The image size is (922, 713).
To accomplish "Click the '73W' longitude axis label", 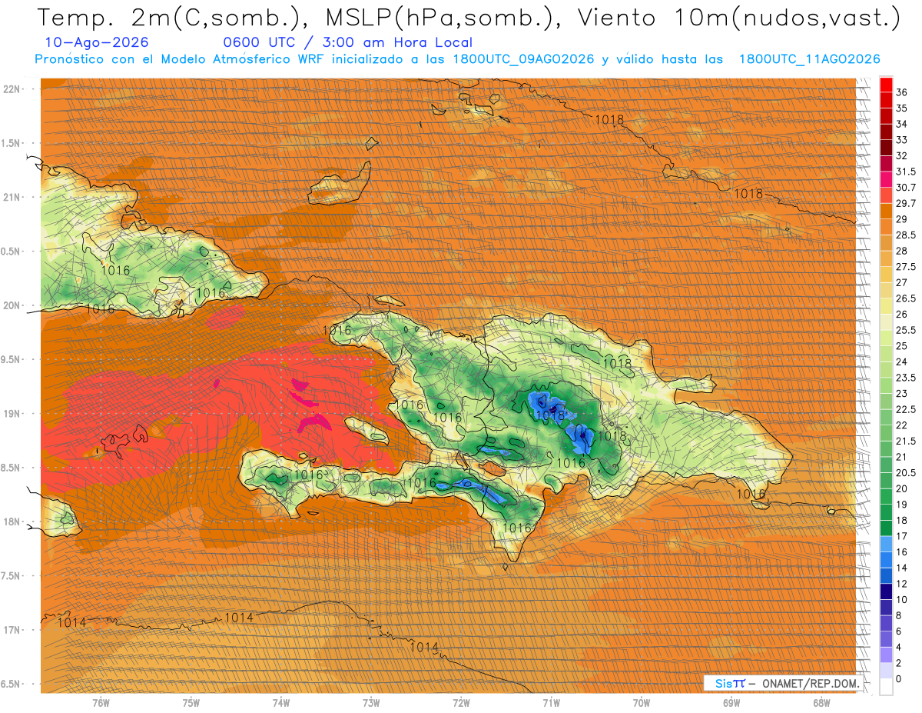I will [x=371, y=704].
